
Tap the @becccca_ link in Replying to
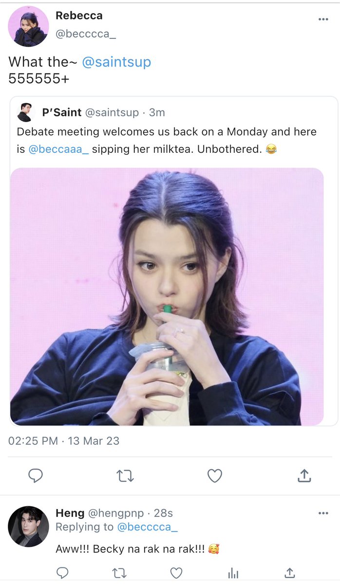(x=148, y=527)
